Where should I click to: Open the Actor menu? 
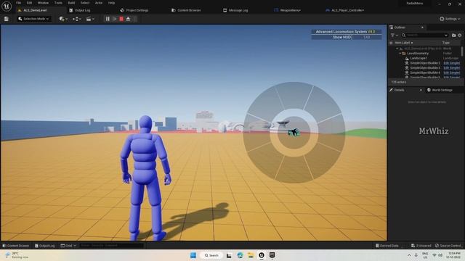tap(99, 3)
